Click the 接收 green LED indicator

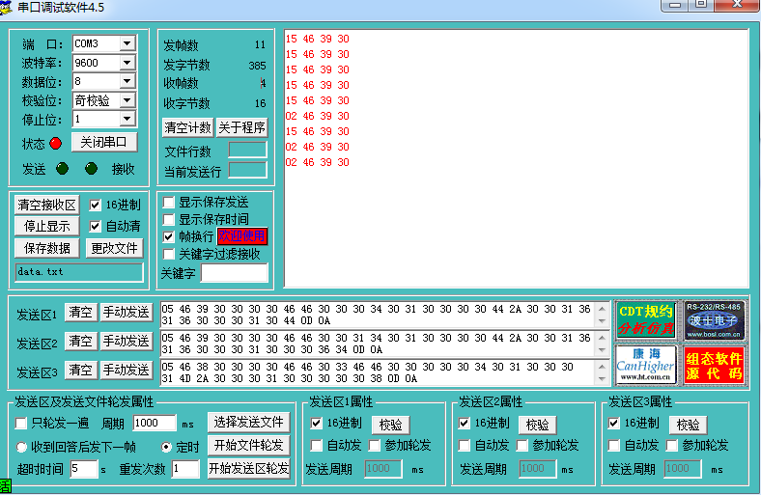click(91, 169)
